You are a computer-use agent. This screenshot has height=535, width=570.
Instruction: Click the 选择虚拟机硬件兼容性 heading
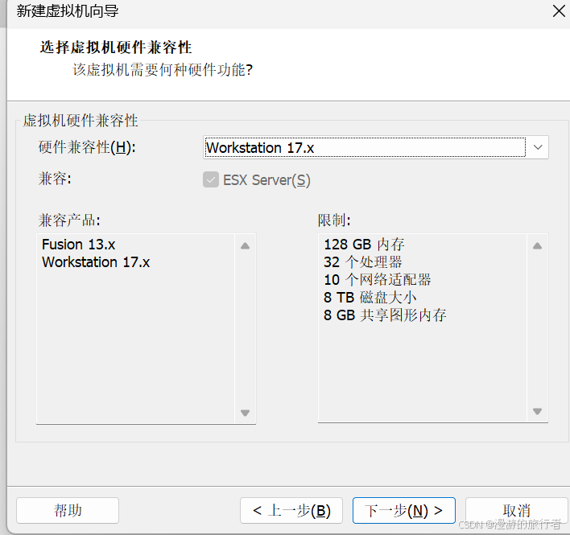pos(116,47)
